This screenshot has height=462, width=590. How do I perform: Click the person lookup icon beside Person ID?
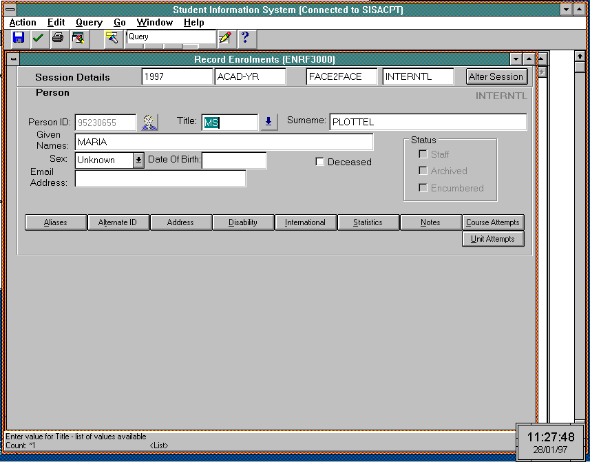tap(149, 123)
